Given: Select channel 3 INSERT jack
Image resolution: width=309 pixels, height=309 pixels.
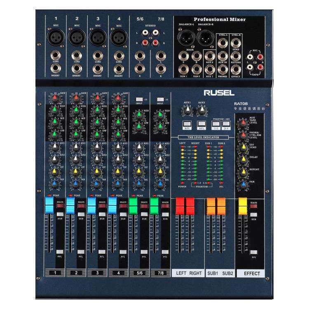Looking at the screenshot, I should tap(98, 69).
